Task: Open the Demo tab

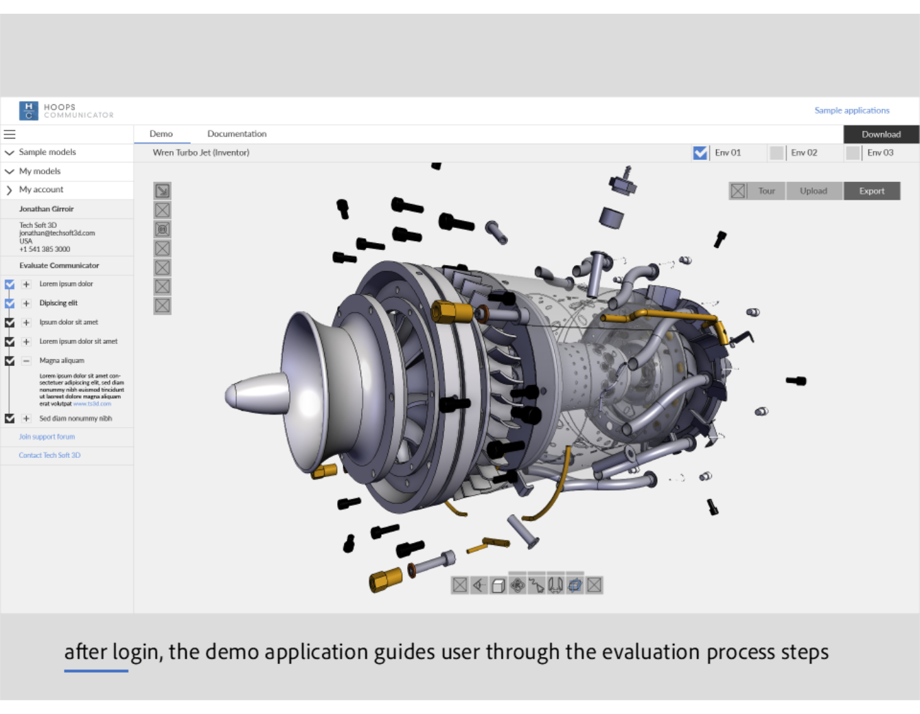Action: pyautogui.click(x=163, y=133)
